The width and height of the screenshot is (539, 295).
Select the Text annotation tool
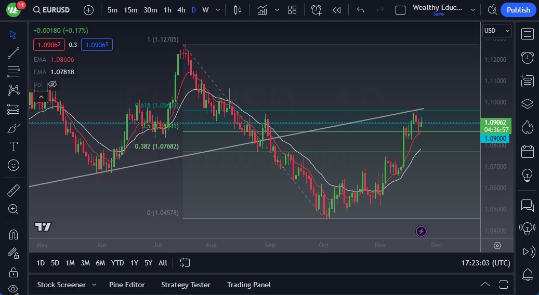(14, 146)
